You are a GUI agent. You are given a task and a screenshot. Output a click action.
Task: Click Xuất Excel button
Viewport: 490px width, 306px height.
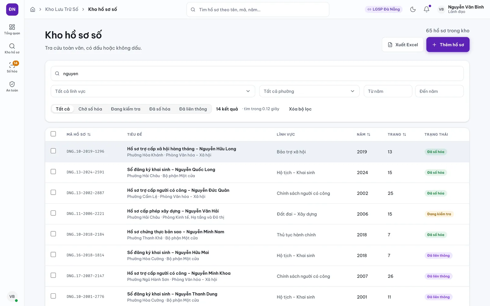(403, 45)
